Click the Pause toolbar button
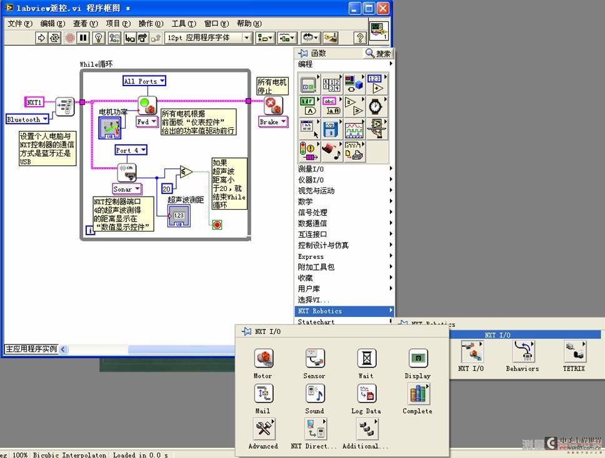Viewport: 605px width, 458px height. (x=83, y=37)
